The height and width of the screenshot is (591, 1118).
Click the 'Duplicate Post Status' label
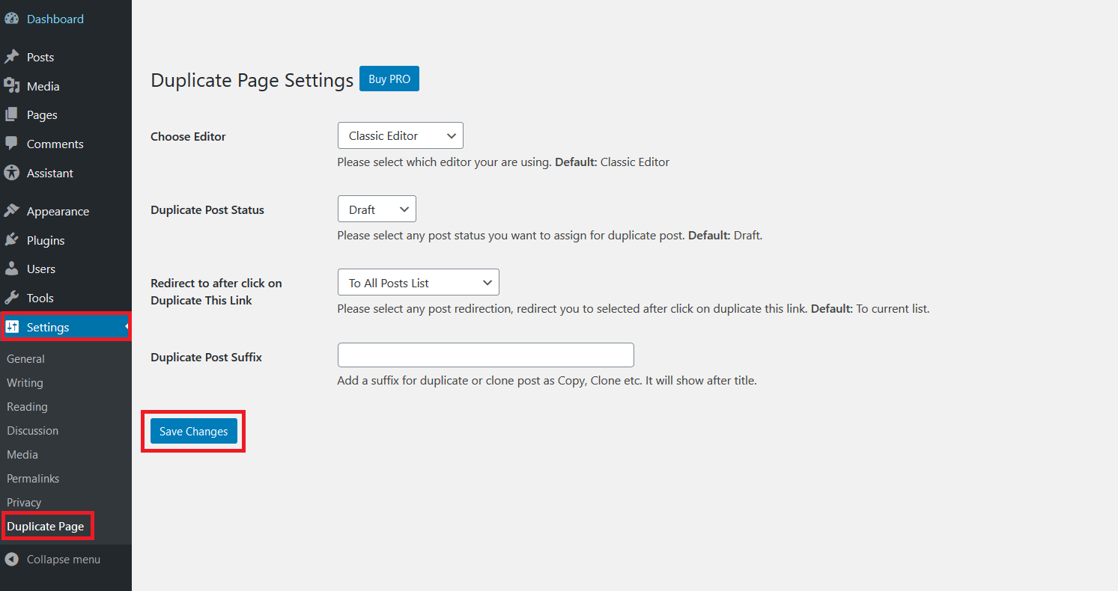207,209
